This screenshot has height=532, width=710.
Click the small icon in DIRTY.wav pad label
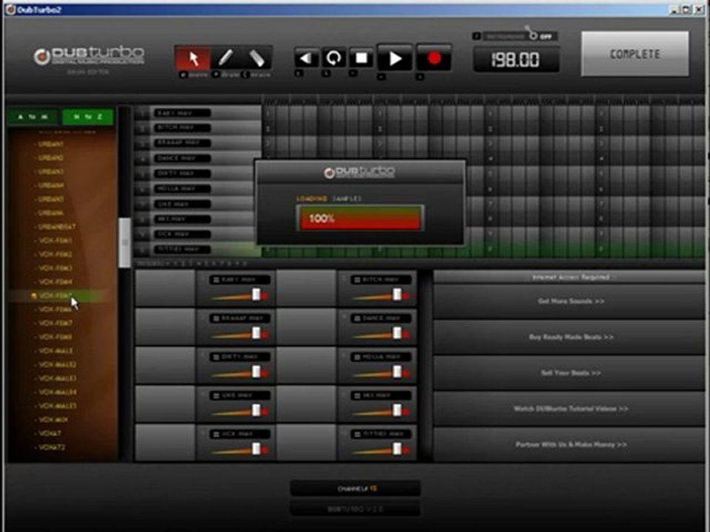click(217, 357)
